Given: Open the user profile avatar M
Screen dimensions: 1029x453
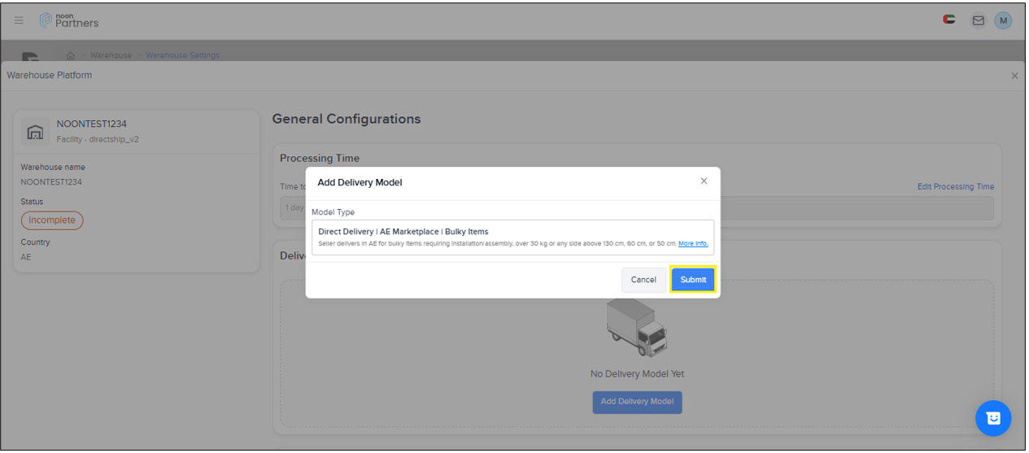Looking at the screenshot, I should (x=1003, y=20).
